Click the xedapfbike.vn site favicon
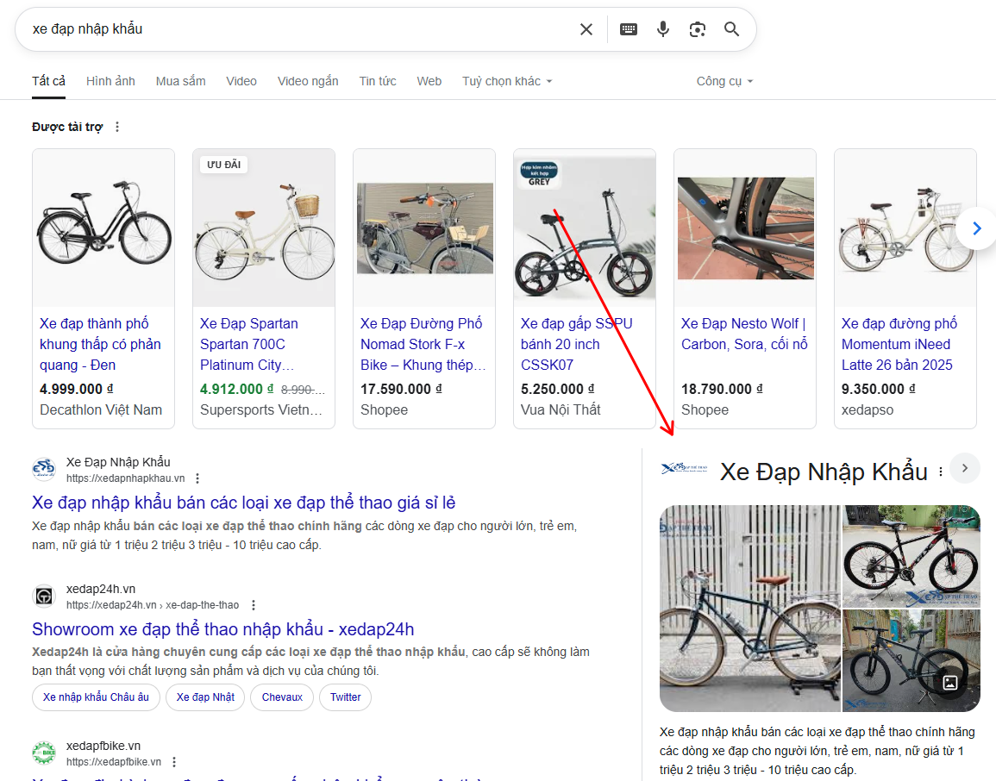 pyautogui.click(x=44, y=753)
